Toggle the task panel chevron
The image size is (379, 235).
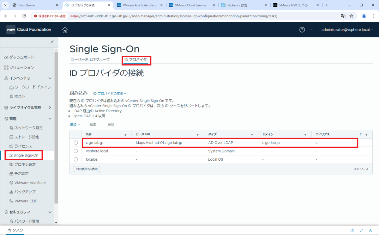click(371, 230)
